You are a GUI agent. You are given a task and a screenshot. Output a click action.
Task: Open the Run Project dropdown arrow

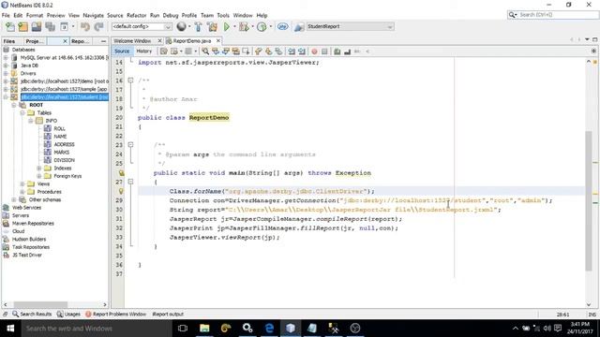pos(234,27)
